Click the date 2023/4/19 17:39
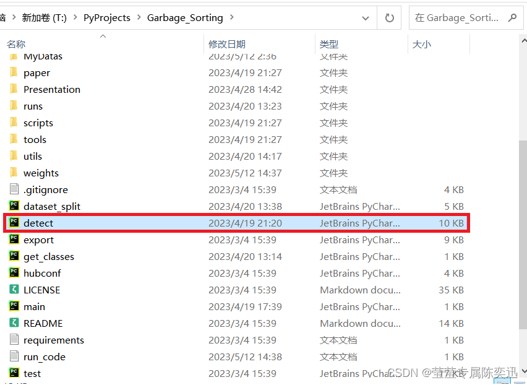The image size is (527, 385). 245,306
